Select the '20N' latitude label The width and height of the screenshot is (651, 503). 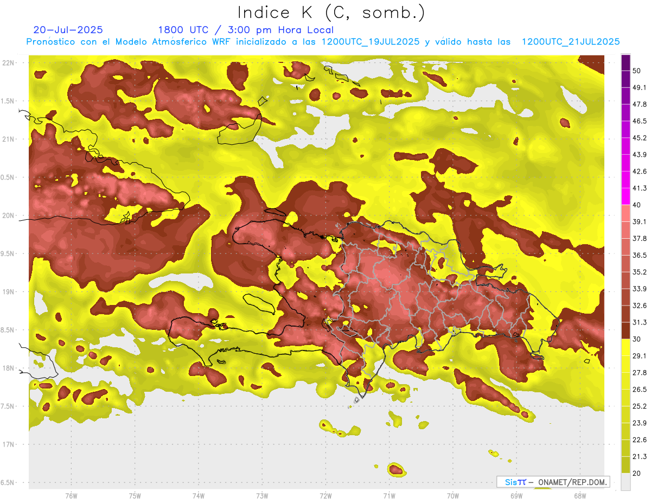tap(9, 215)
